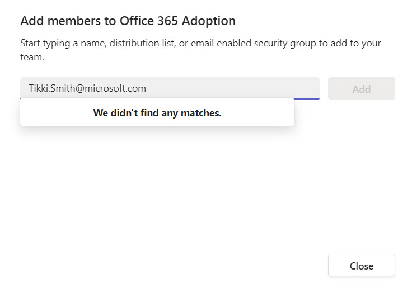
Task: Click the Close button
Action: click(361, 265)
